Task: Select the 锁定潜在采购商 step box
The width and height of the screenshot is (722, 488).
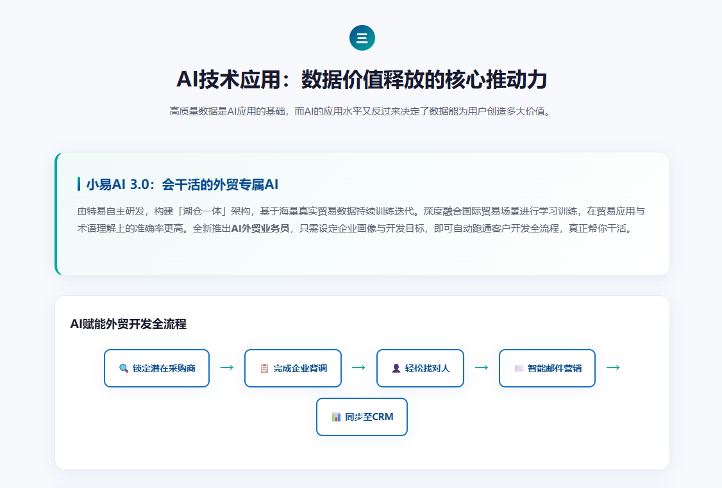Action: (x=156, y=368)
